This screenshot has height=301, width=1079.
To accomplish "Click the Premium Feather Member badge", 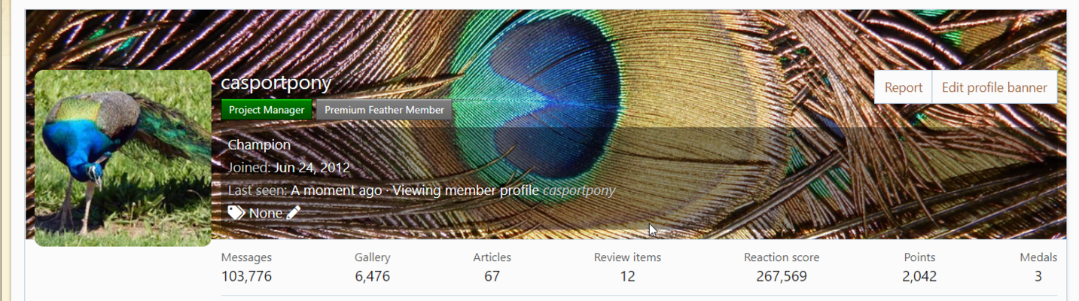I will (384, 110).
